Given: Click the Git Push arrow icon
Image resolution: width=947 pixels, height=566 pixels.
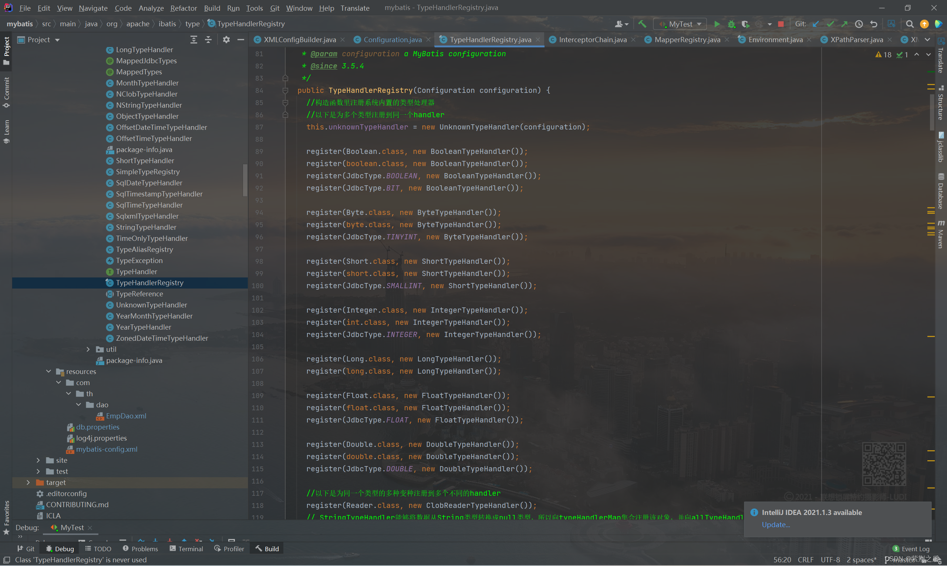Looking at the screenshot, I should pos(845,24).
